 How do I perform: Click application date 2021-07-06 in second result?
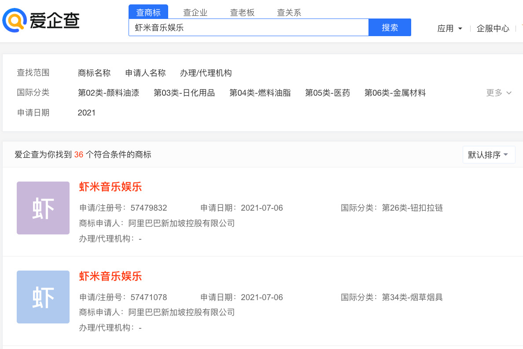coord(262,297)
